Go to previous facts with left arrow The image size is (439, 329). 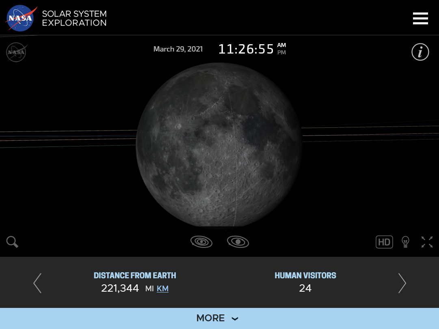coord(37,283)
